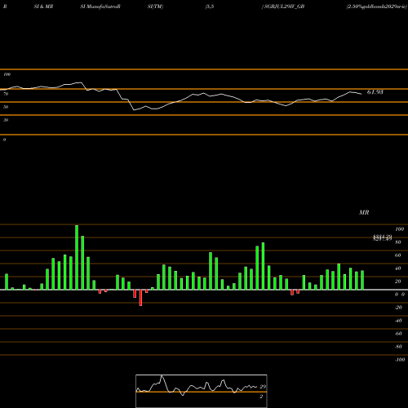Click the MR axis label 40
This screenshot has width=408, height=408.
(x=398, y=268)
